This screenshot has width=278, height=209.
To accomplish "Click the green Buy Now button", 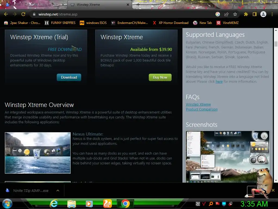I will (x=160, y=78).
